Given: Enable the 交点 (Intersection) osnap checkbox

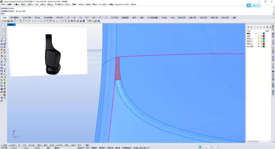Looking at the screenshot, I should click(36, 145).
